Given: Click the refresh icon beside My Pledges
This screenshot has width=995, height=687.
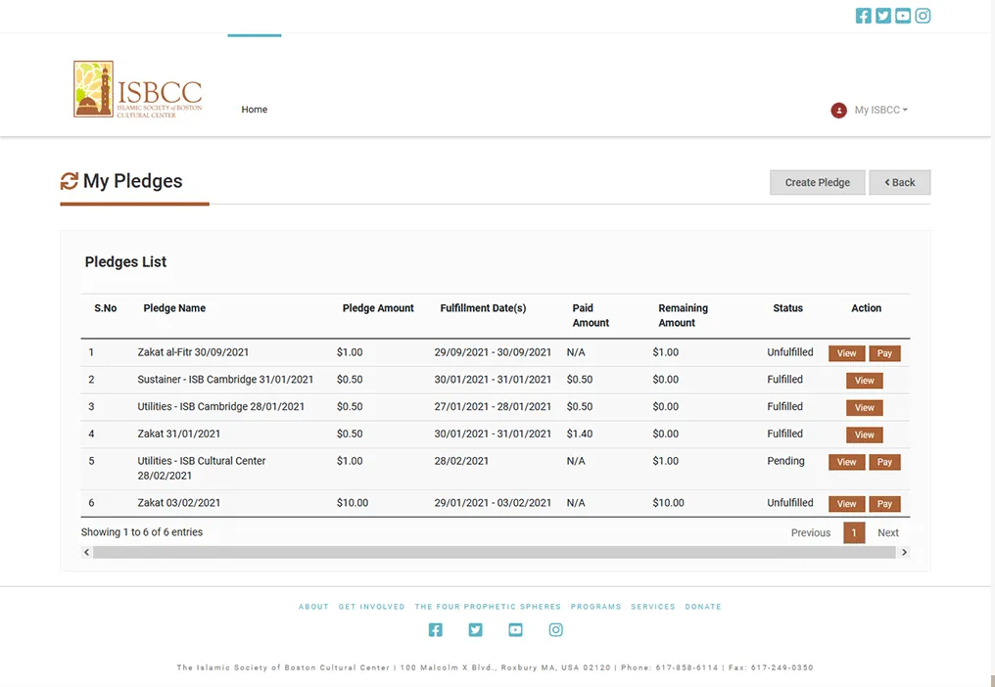Looking at the screenshot, I should (x=70, y=181).
